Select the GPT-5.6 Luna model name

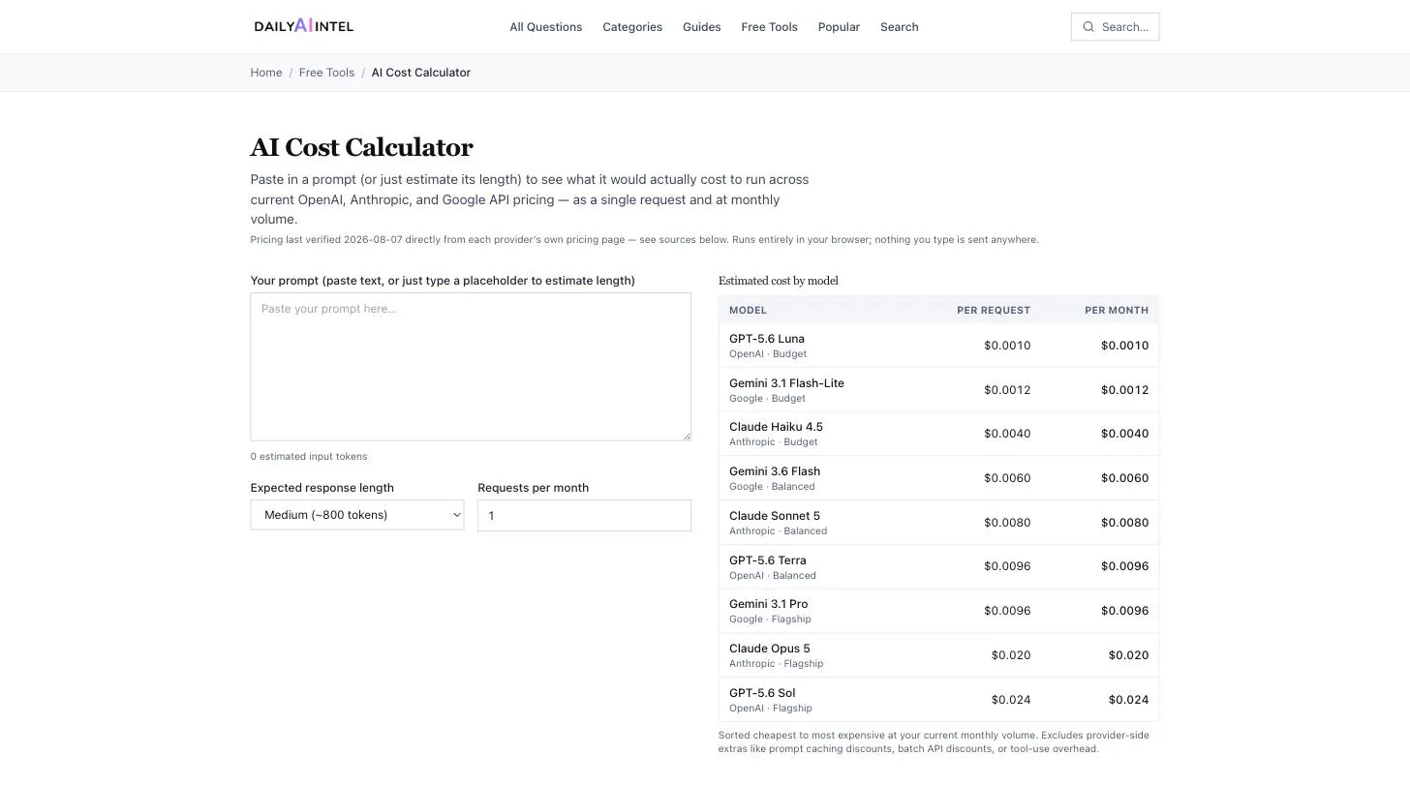767,339
